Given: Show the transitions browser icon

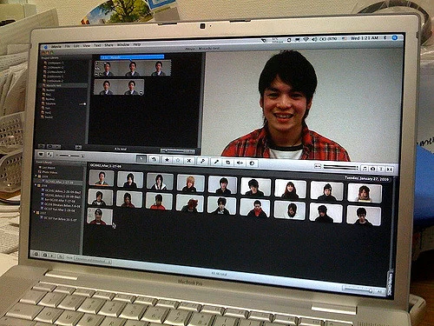Looking at the screenshot, I should pos(390,170).
